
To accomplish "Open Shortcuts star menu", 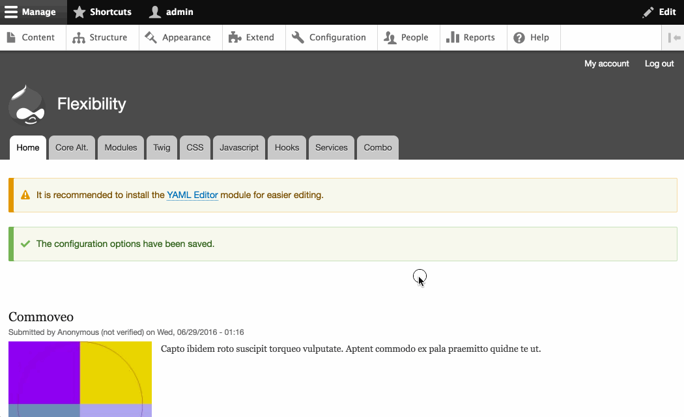I will 102,12.
